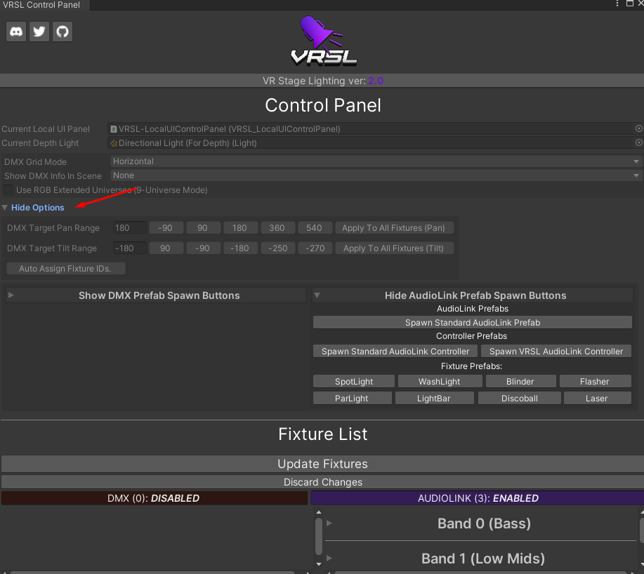Click the object picker for Current Depth Light
Viewport: 644px width, 574px height.
tap(638, 142)
